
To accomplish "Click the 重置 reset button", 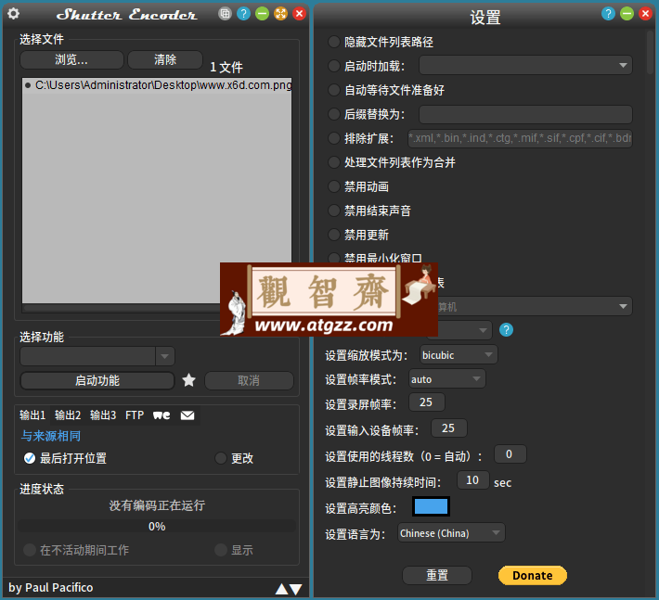I will pyautogui.click(x=437, y=575).
